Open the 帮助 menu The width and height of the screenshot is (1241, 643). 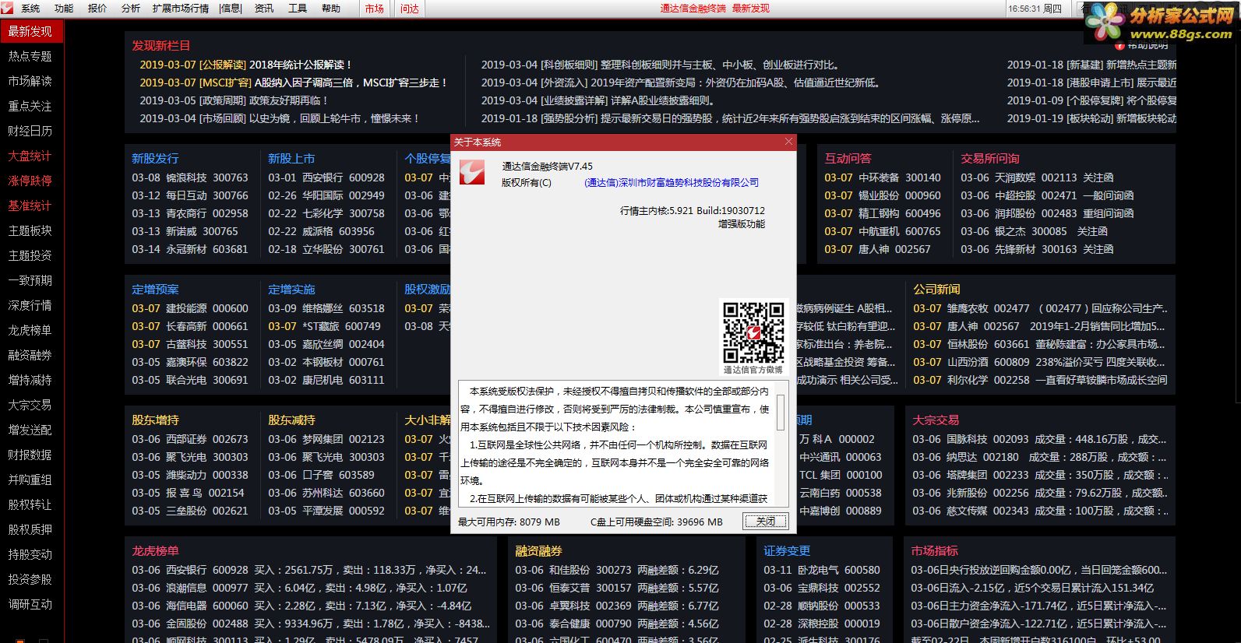pyautogui.click(x=331, y=8)
